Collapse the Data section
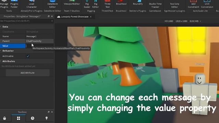 [x=0, y=27]
